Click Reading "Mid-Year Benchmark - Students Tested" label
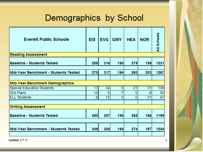The image size is (203, 152). pyautogui.click(x=45, y=72)
